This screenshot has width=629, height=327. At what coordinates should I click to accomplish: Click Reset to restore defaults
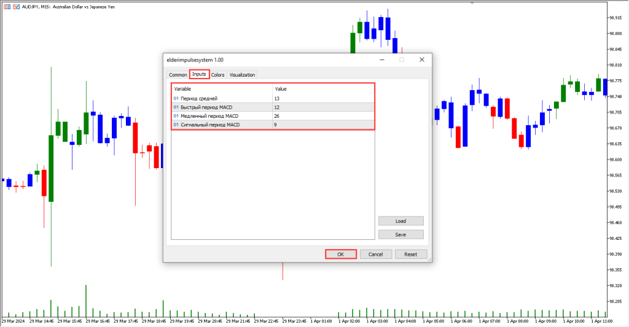tap(411, 254)
